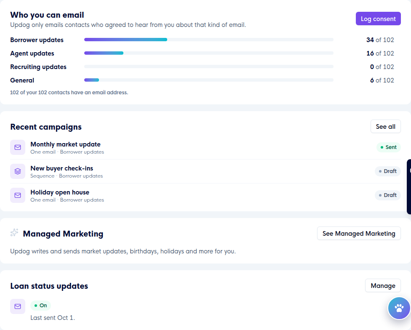This screenshot has width=411, height=330.
Task: Click the Sent status badge
Action: pyautogui.click(x=388, y=147)
